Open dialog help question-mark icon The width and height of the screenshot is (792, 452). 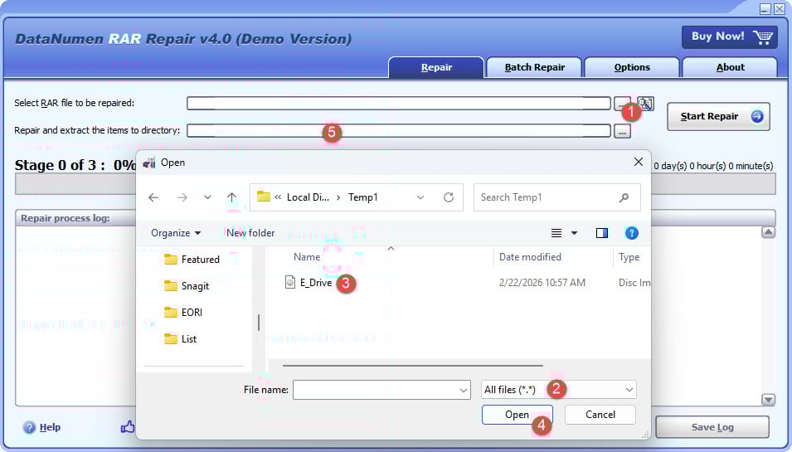point(631,233)
